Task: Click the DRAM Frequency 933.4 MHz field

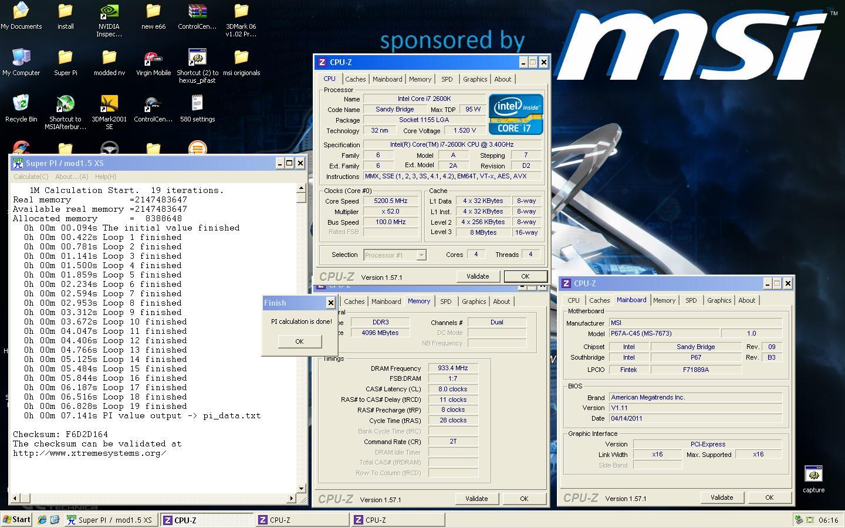Action: [x=453, y=368]
